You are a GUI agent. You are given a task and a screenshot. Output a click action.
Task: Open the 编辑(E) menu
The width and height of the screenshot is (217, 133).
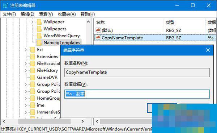click(27, 14)
